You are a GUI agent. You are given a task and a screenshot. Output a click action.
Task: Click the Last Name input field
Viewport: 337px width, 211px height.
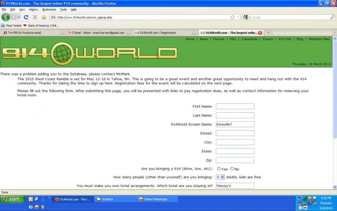pos(235,116)
